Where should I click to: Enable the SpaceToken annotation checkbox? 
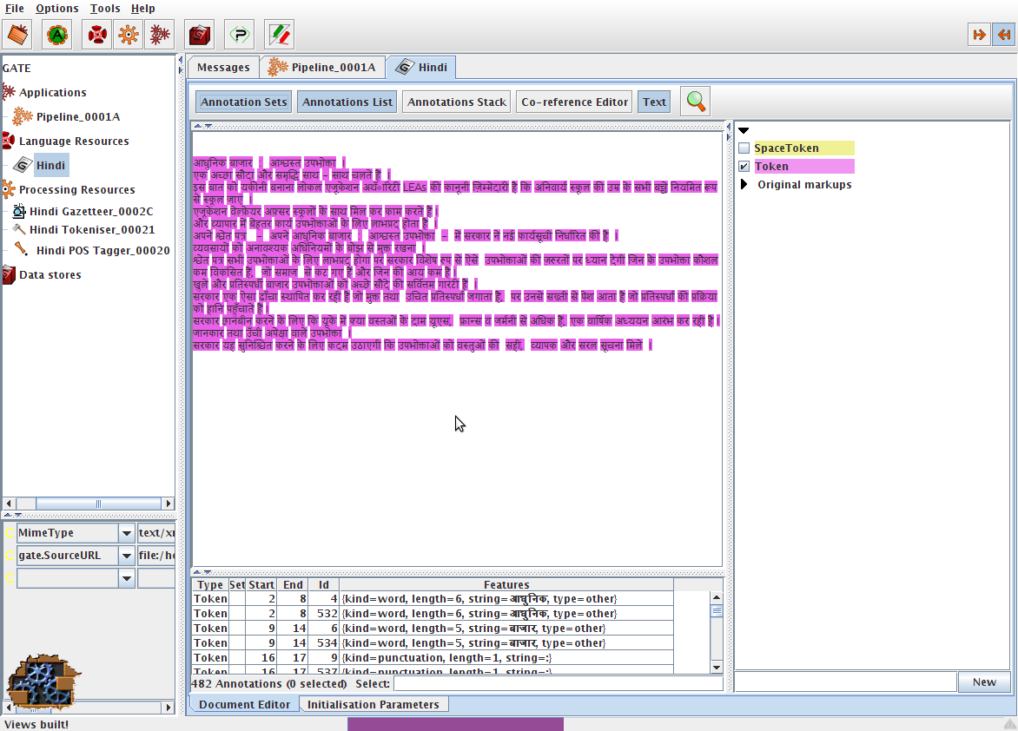coord(744,148)
